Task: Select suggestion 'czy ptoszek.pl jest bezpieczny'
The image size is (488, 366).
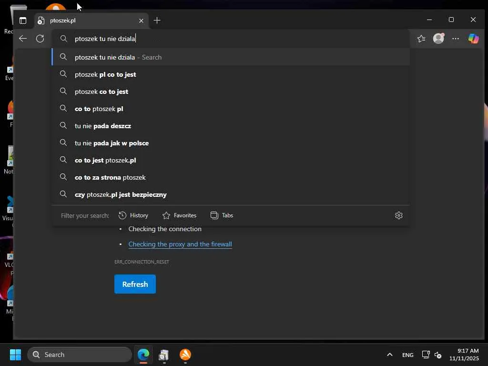Action: point(231,194)
